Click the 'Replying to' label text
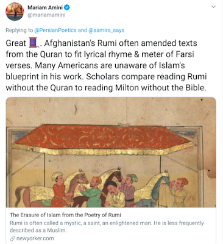223x244 pixels. (x=19, y=30)
